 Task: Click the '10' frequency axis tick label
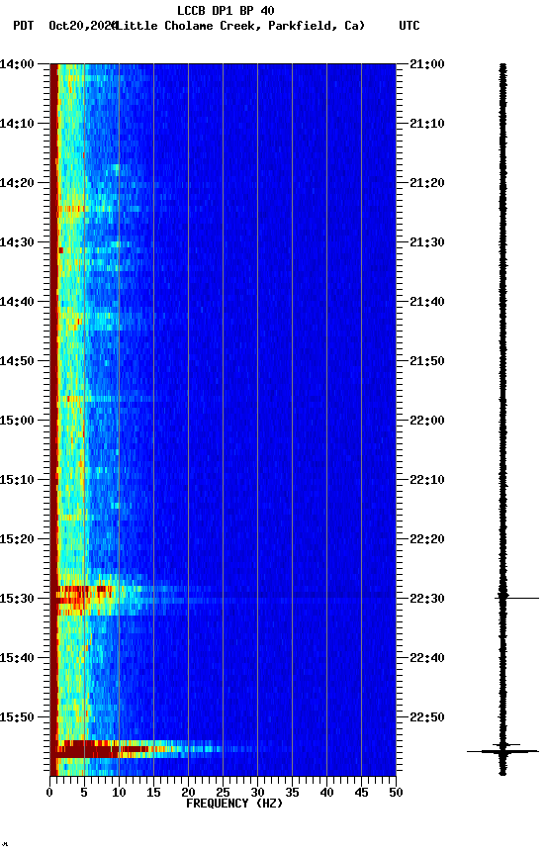[119, 793]
